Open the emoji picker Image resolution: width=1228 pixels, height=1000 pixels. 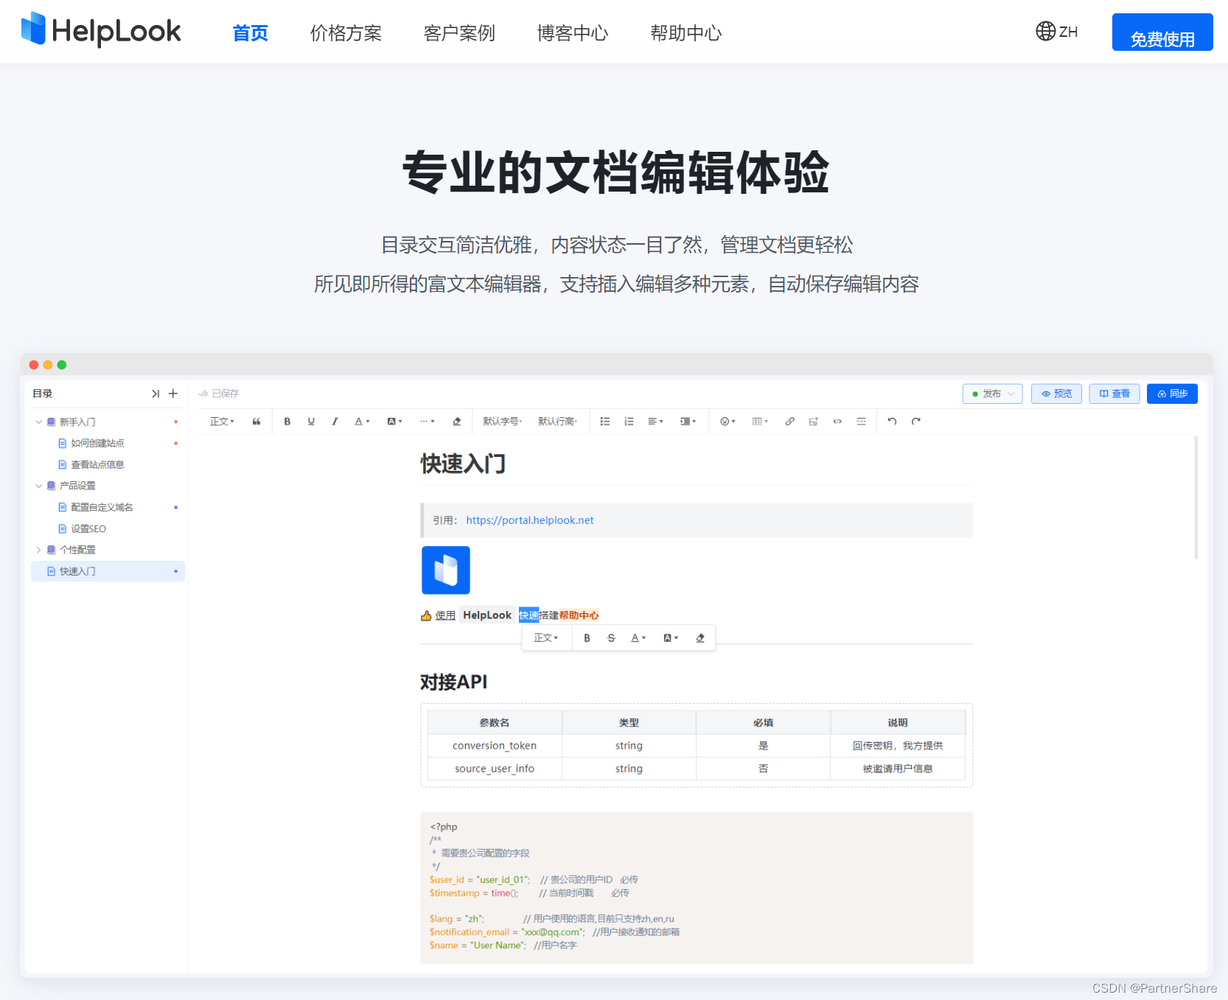coord(728,422)
